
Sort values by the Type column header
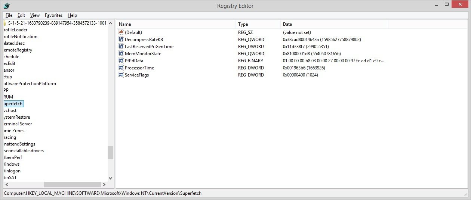click(x=259, y=24)
